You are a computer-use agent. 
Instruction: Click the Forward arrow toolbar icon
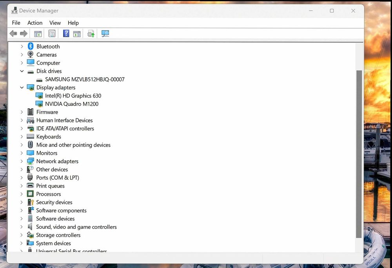click(24, 33)
